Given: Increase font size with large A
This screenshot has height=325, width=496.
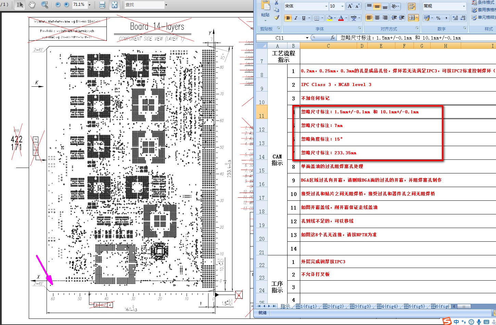Looking at the screenshot, I should 350,6.
